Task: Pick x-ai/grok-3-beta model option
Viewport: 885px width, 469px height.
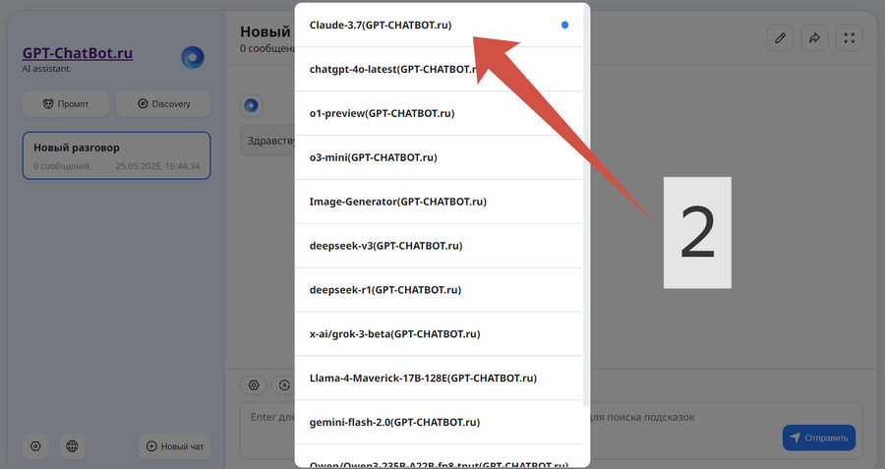Action: (439, 333)
